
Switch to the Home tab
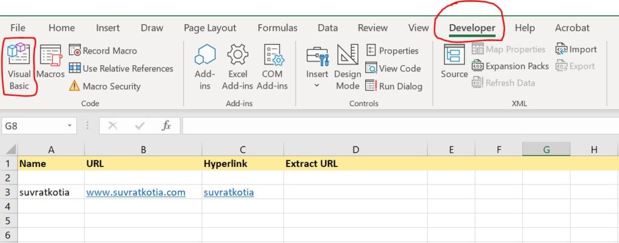pos(62,28)
